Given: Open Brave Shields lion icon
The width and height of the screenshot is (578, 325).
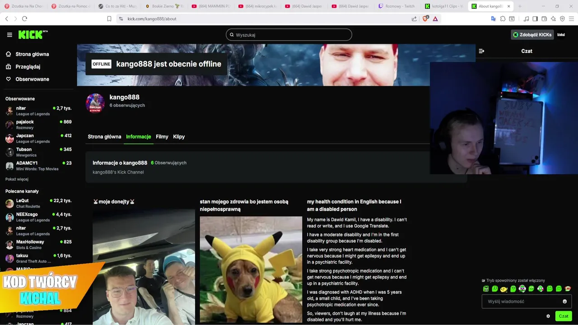Looking at the screenshot, I should pos(425,19).
